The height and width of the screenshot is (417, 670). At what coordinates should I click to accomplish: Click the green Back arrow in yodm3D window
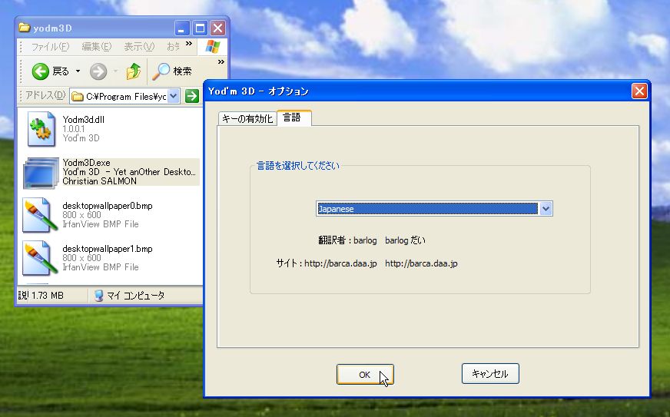click(x=40, y=71)
